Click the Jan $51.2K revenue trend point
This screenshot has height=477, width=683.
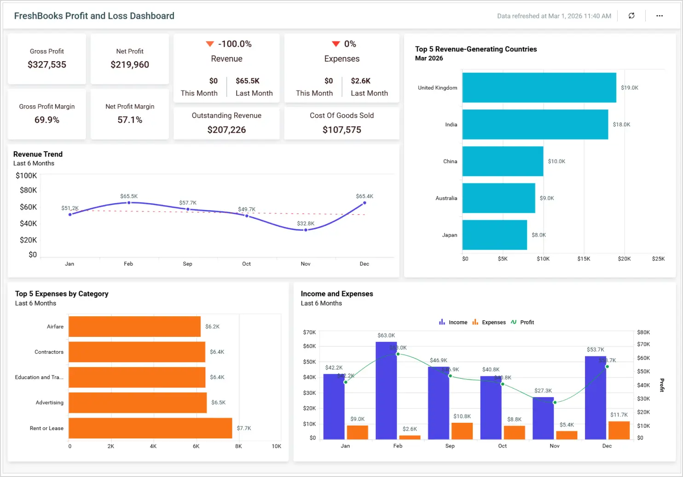click(70, 215)
